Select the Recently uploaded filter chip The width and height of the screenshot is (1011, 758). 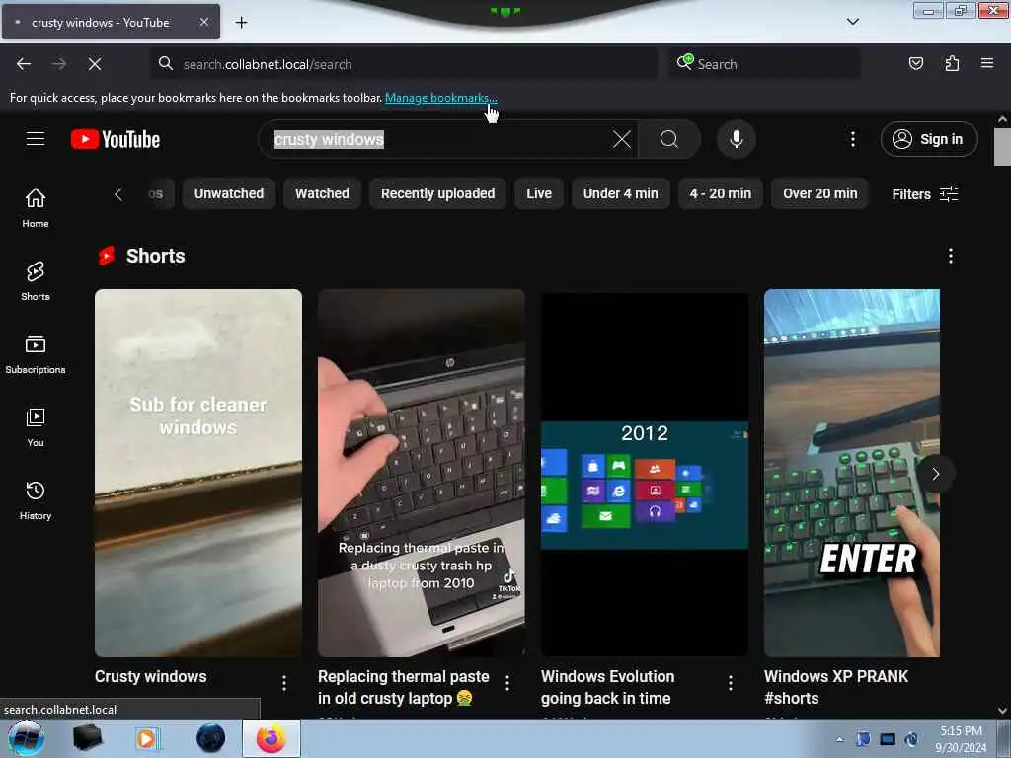pos(437,193)
